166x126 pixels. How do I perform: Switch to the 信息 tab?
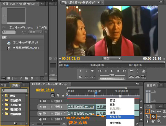pos(4,85)
